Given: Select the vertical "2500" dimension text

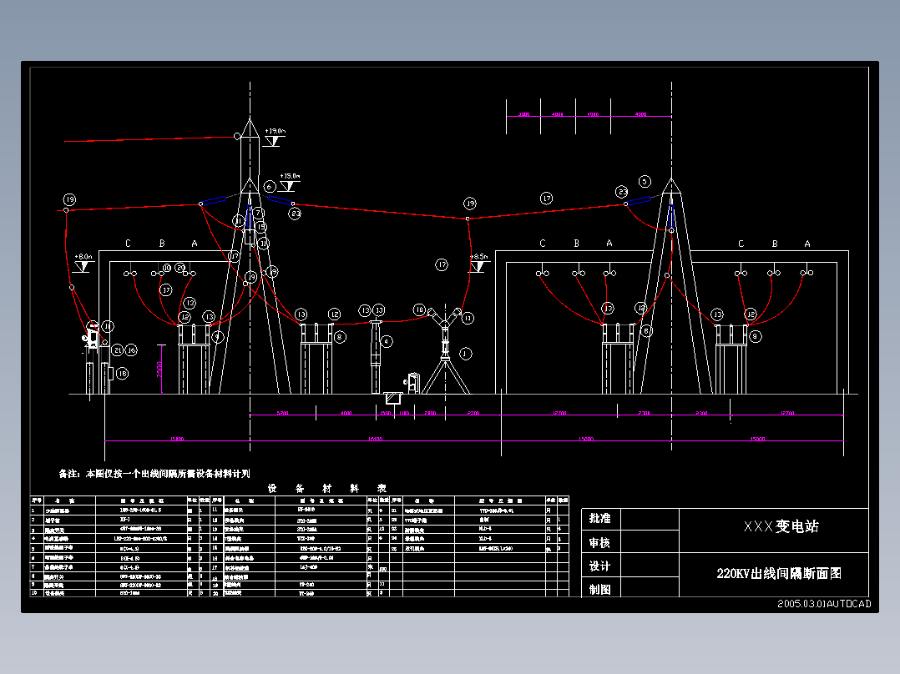Looking at the screenshot, I should click(x=159, y=370).
